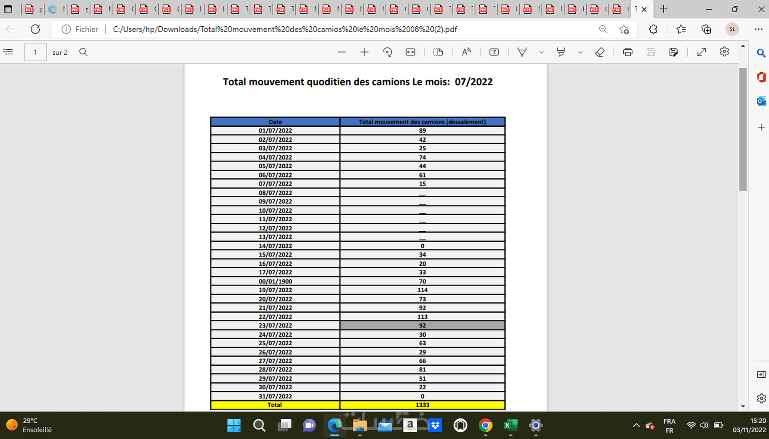Image resolution: width=769 pixels, height=439 pixels.
Task: Open a new browser tab
Action: (x=664, y=9)
